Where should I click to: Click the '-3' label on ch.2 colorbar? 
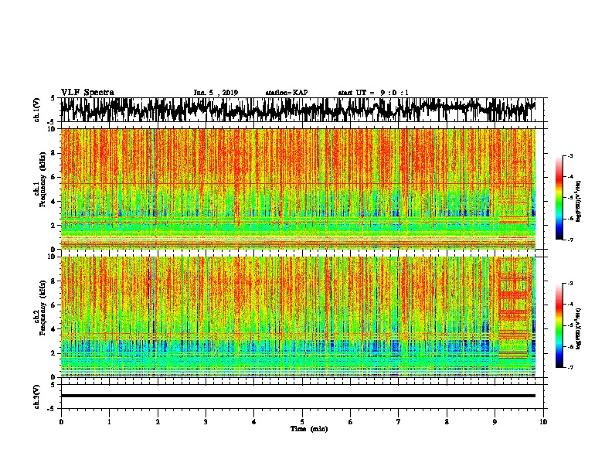pyautogui.click(x=570, y=284)
